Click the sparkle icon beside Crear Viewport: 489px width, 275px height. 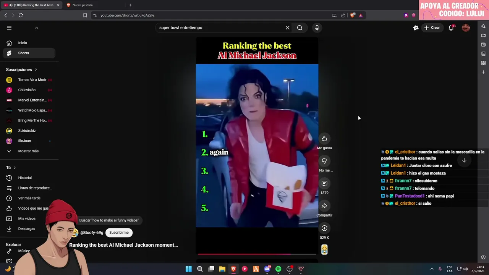coord(416,27)
